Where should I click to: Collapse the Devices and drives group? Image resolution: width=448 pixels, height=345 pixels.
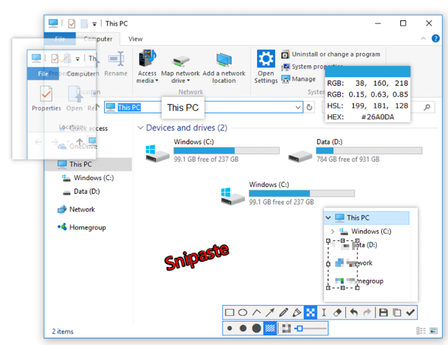point(141,128)
